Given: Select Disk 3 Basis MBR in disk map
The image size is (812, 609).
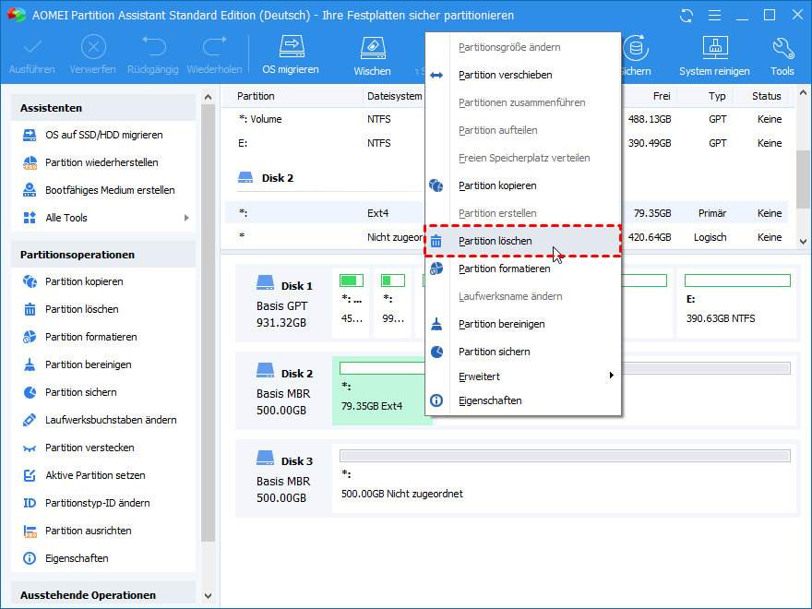Looking at the screenshot, I should point(284,480).
